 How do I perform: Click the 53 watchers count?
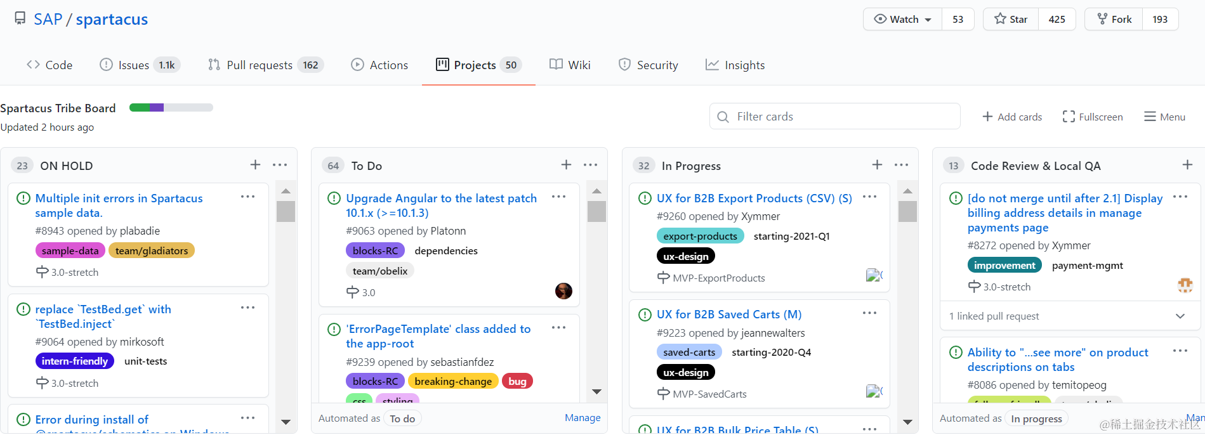tap(958, 19)
